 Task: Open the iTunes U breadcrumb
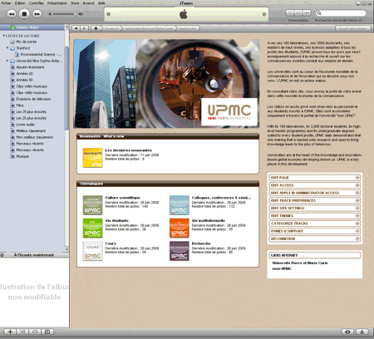coord(112,28)
